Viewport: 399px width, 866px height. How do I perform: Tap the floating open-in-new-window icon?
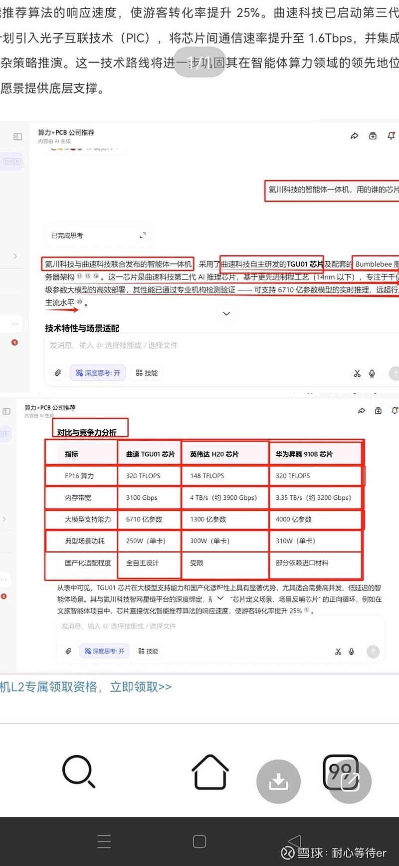click(x=350, y=782)
